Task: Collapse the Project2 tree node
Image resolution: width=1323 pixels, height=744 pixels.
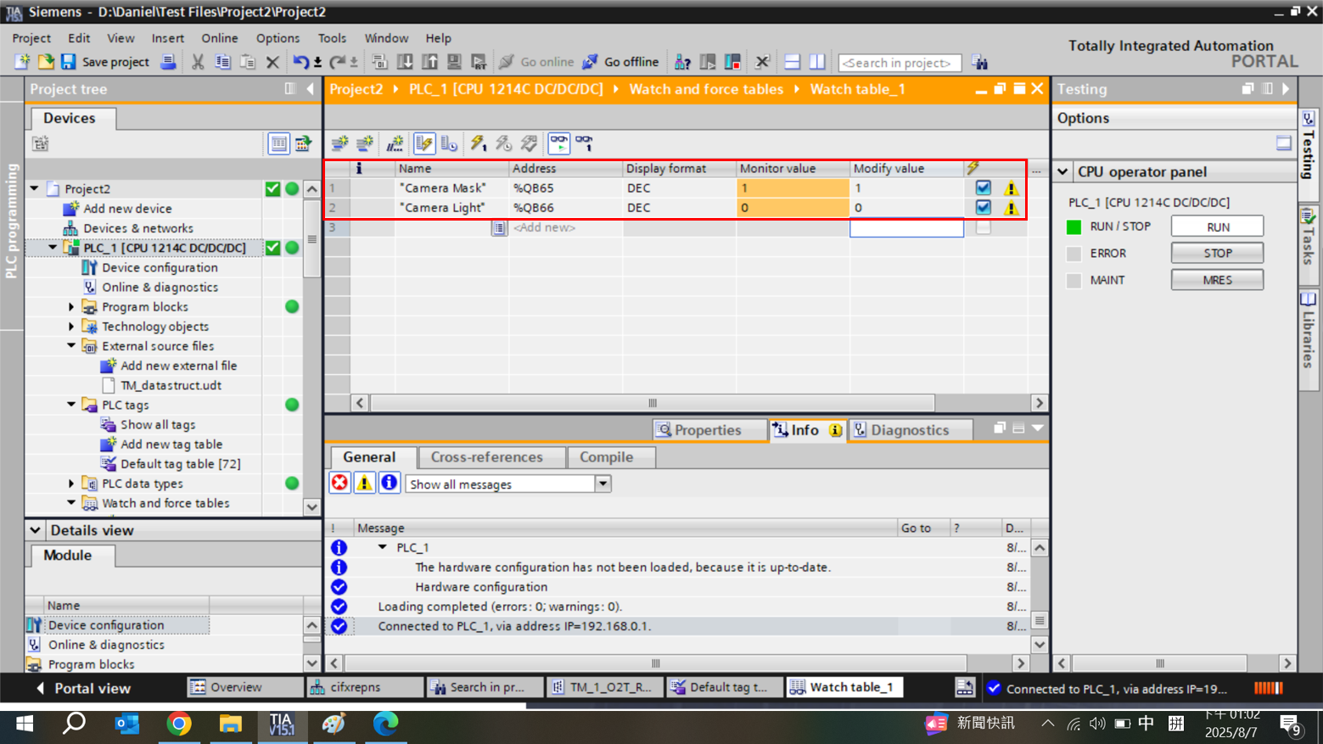Action: point(35,188)
